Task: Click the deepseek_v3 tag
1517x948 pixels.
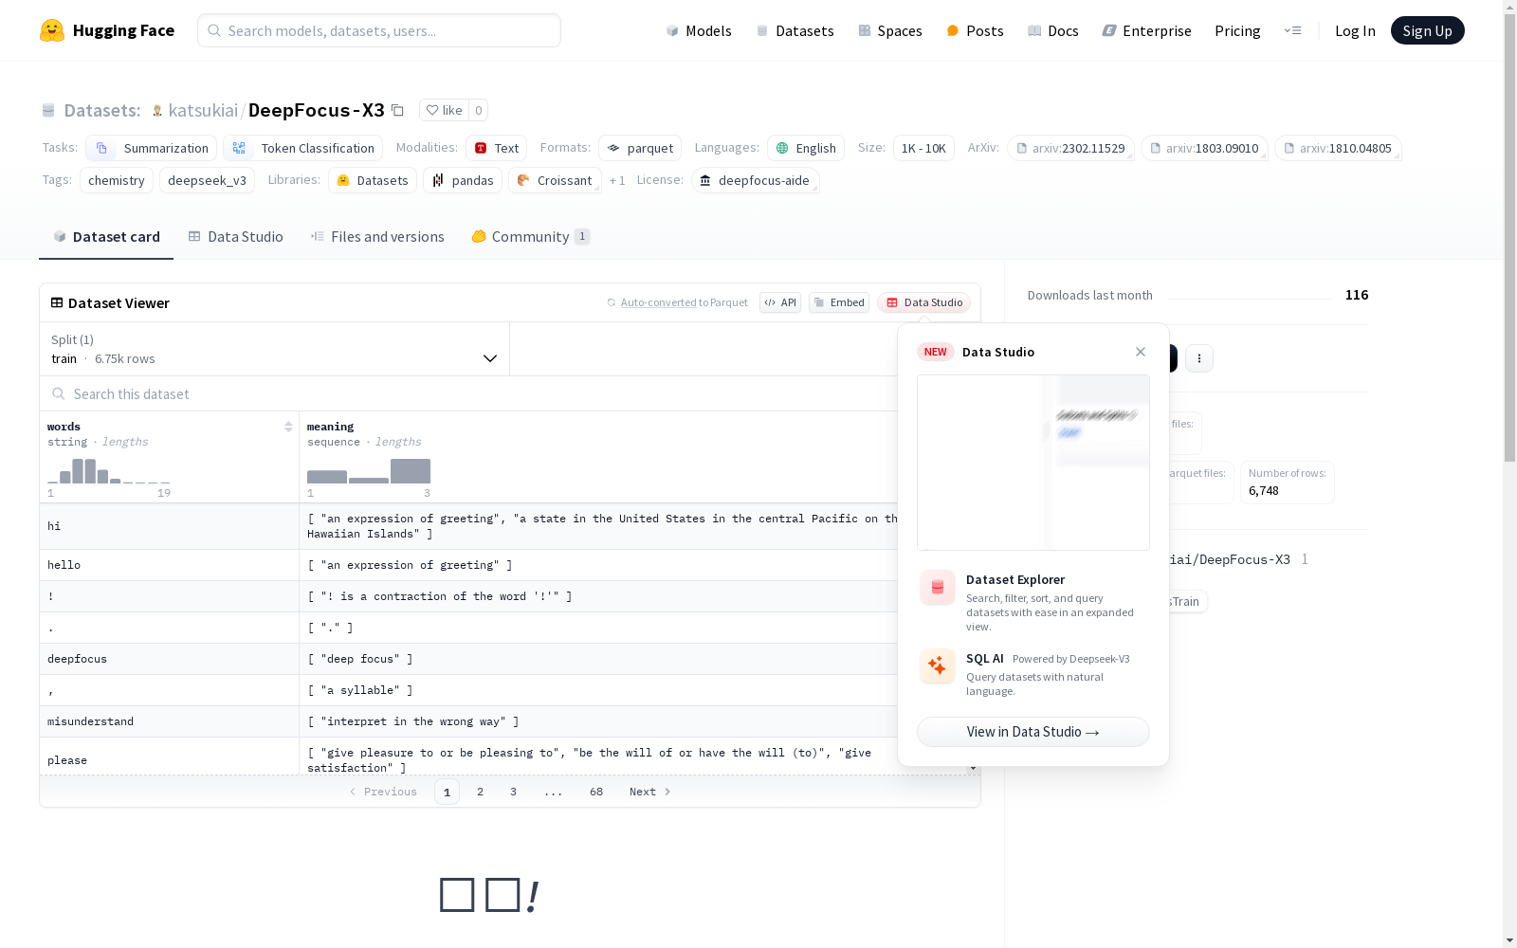Action: (x=207, y=180)
